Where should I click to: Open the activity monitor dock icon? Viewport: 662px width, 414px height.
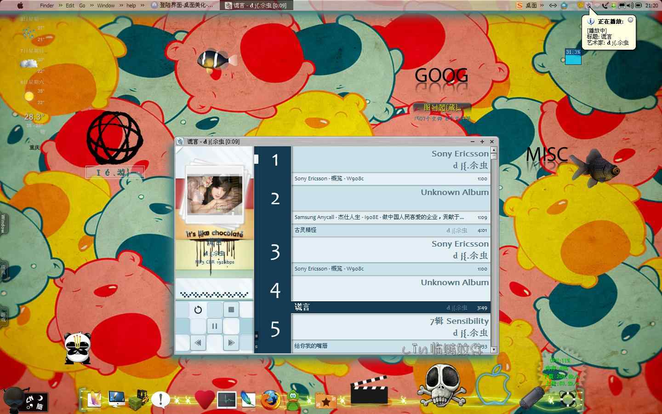coord(227,400)
